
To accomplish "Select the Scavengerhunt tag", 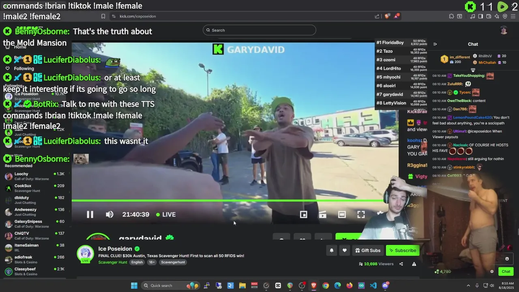I will coord(173,262).
